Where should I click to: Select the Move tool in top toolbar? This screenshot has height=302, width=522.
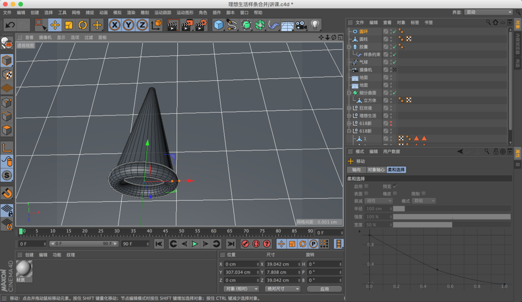click(x=55, y=25)
